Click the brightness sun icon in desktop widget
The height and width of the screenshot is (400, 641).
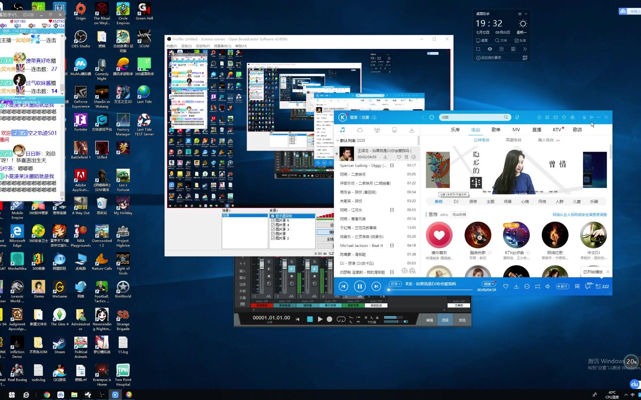(523, 24)
